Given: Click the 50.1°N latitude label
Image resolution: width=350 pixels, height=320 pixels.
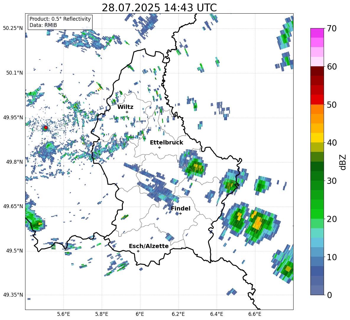Looking at the screenshot, I should [x=14, y=73].
